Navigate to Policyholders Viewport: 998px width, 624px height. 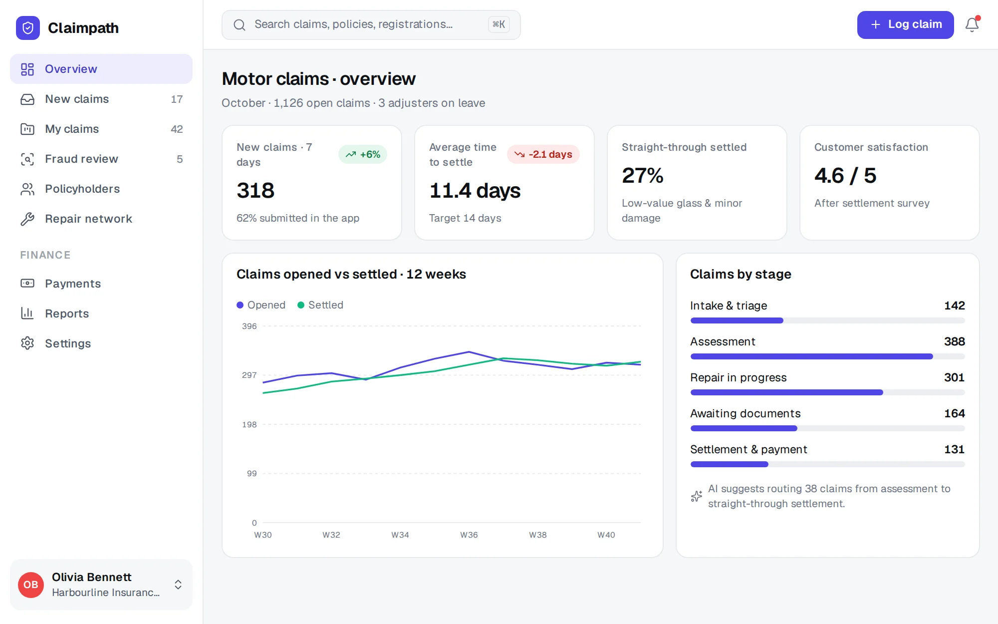tap(101, 189)
